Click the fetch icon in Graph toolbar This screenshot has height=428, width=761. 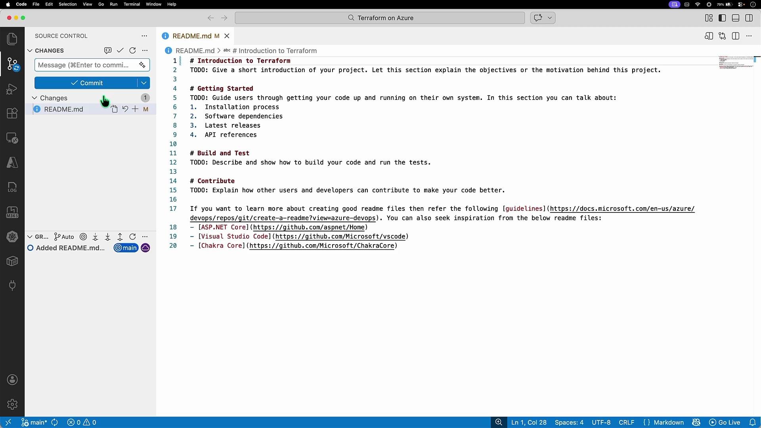coord(95,237)
